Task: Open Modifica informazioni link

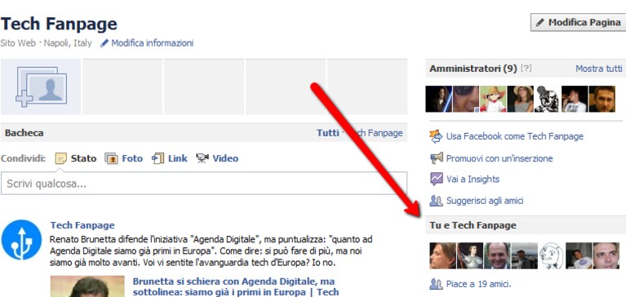Action: tap(152, 43)
